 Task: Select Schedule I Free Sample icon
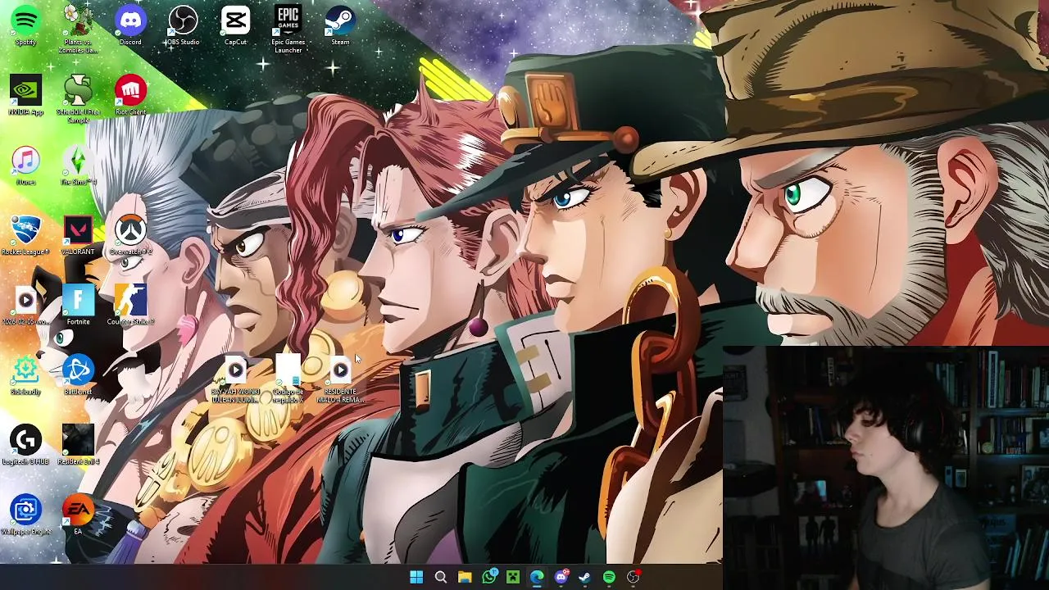tap(78, 98)
